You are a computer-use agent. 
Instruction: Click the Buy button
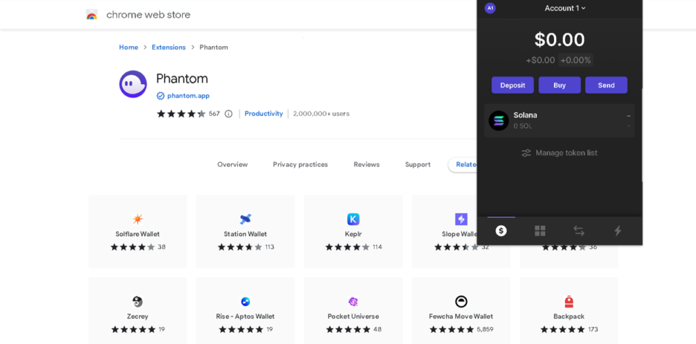560,85
